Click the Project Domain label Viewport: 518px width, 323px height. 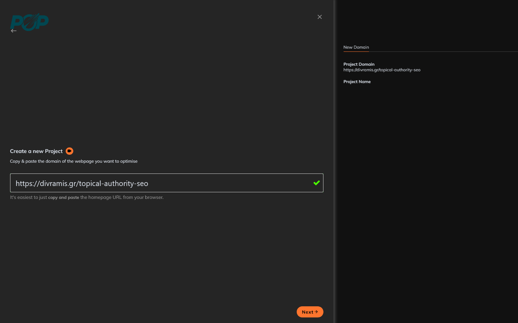coord(359,64)
